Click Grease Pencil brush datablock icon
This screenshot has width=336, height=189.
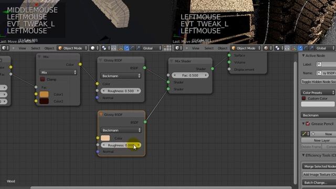click(x=305, y=134)
